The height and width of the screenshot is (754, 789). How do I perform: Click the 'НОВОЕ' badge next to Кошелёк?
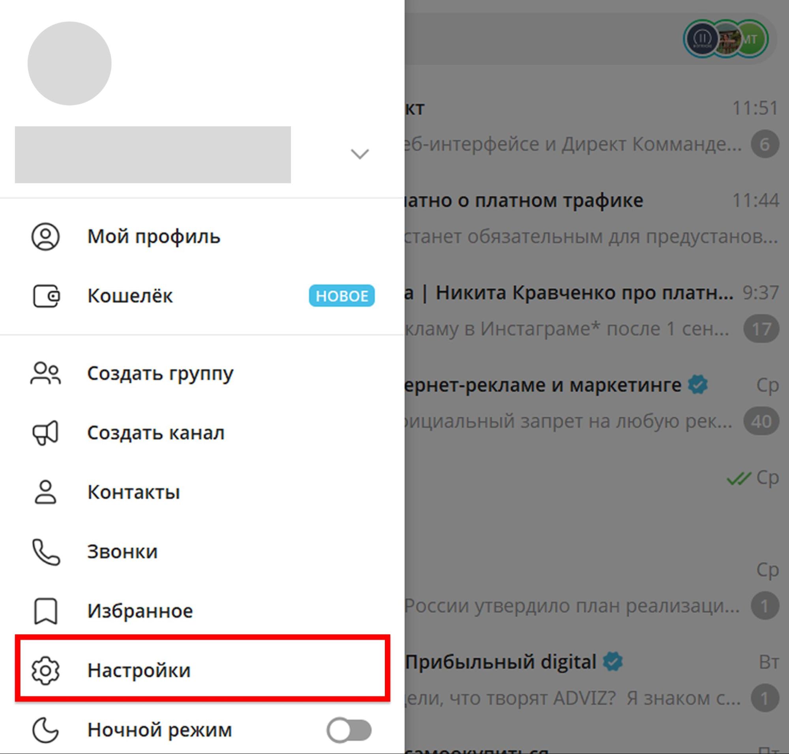341,296
